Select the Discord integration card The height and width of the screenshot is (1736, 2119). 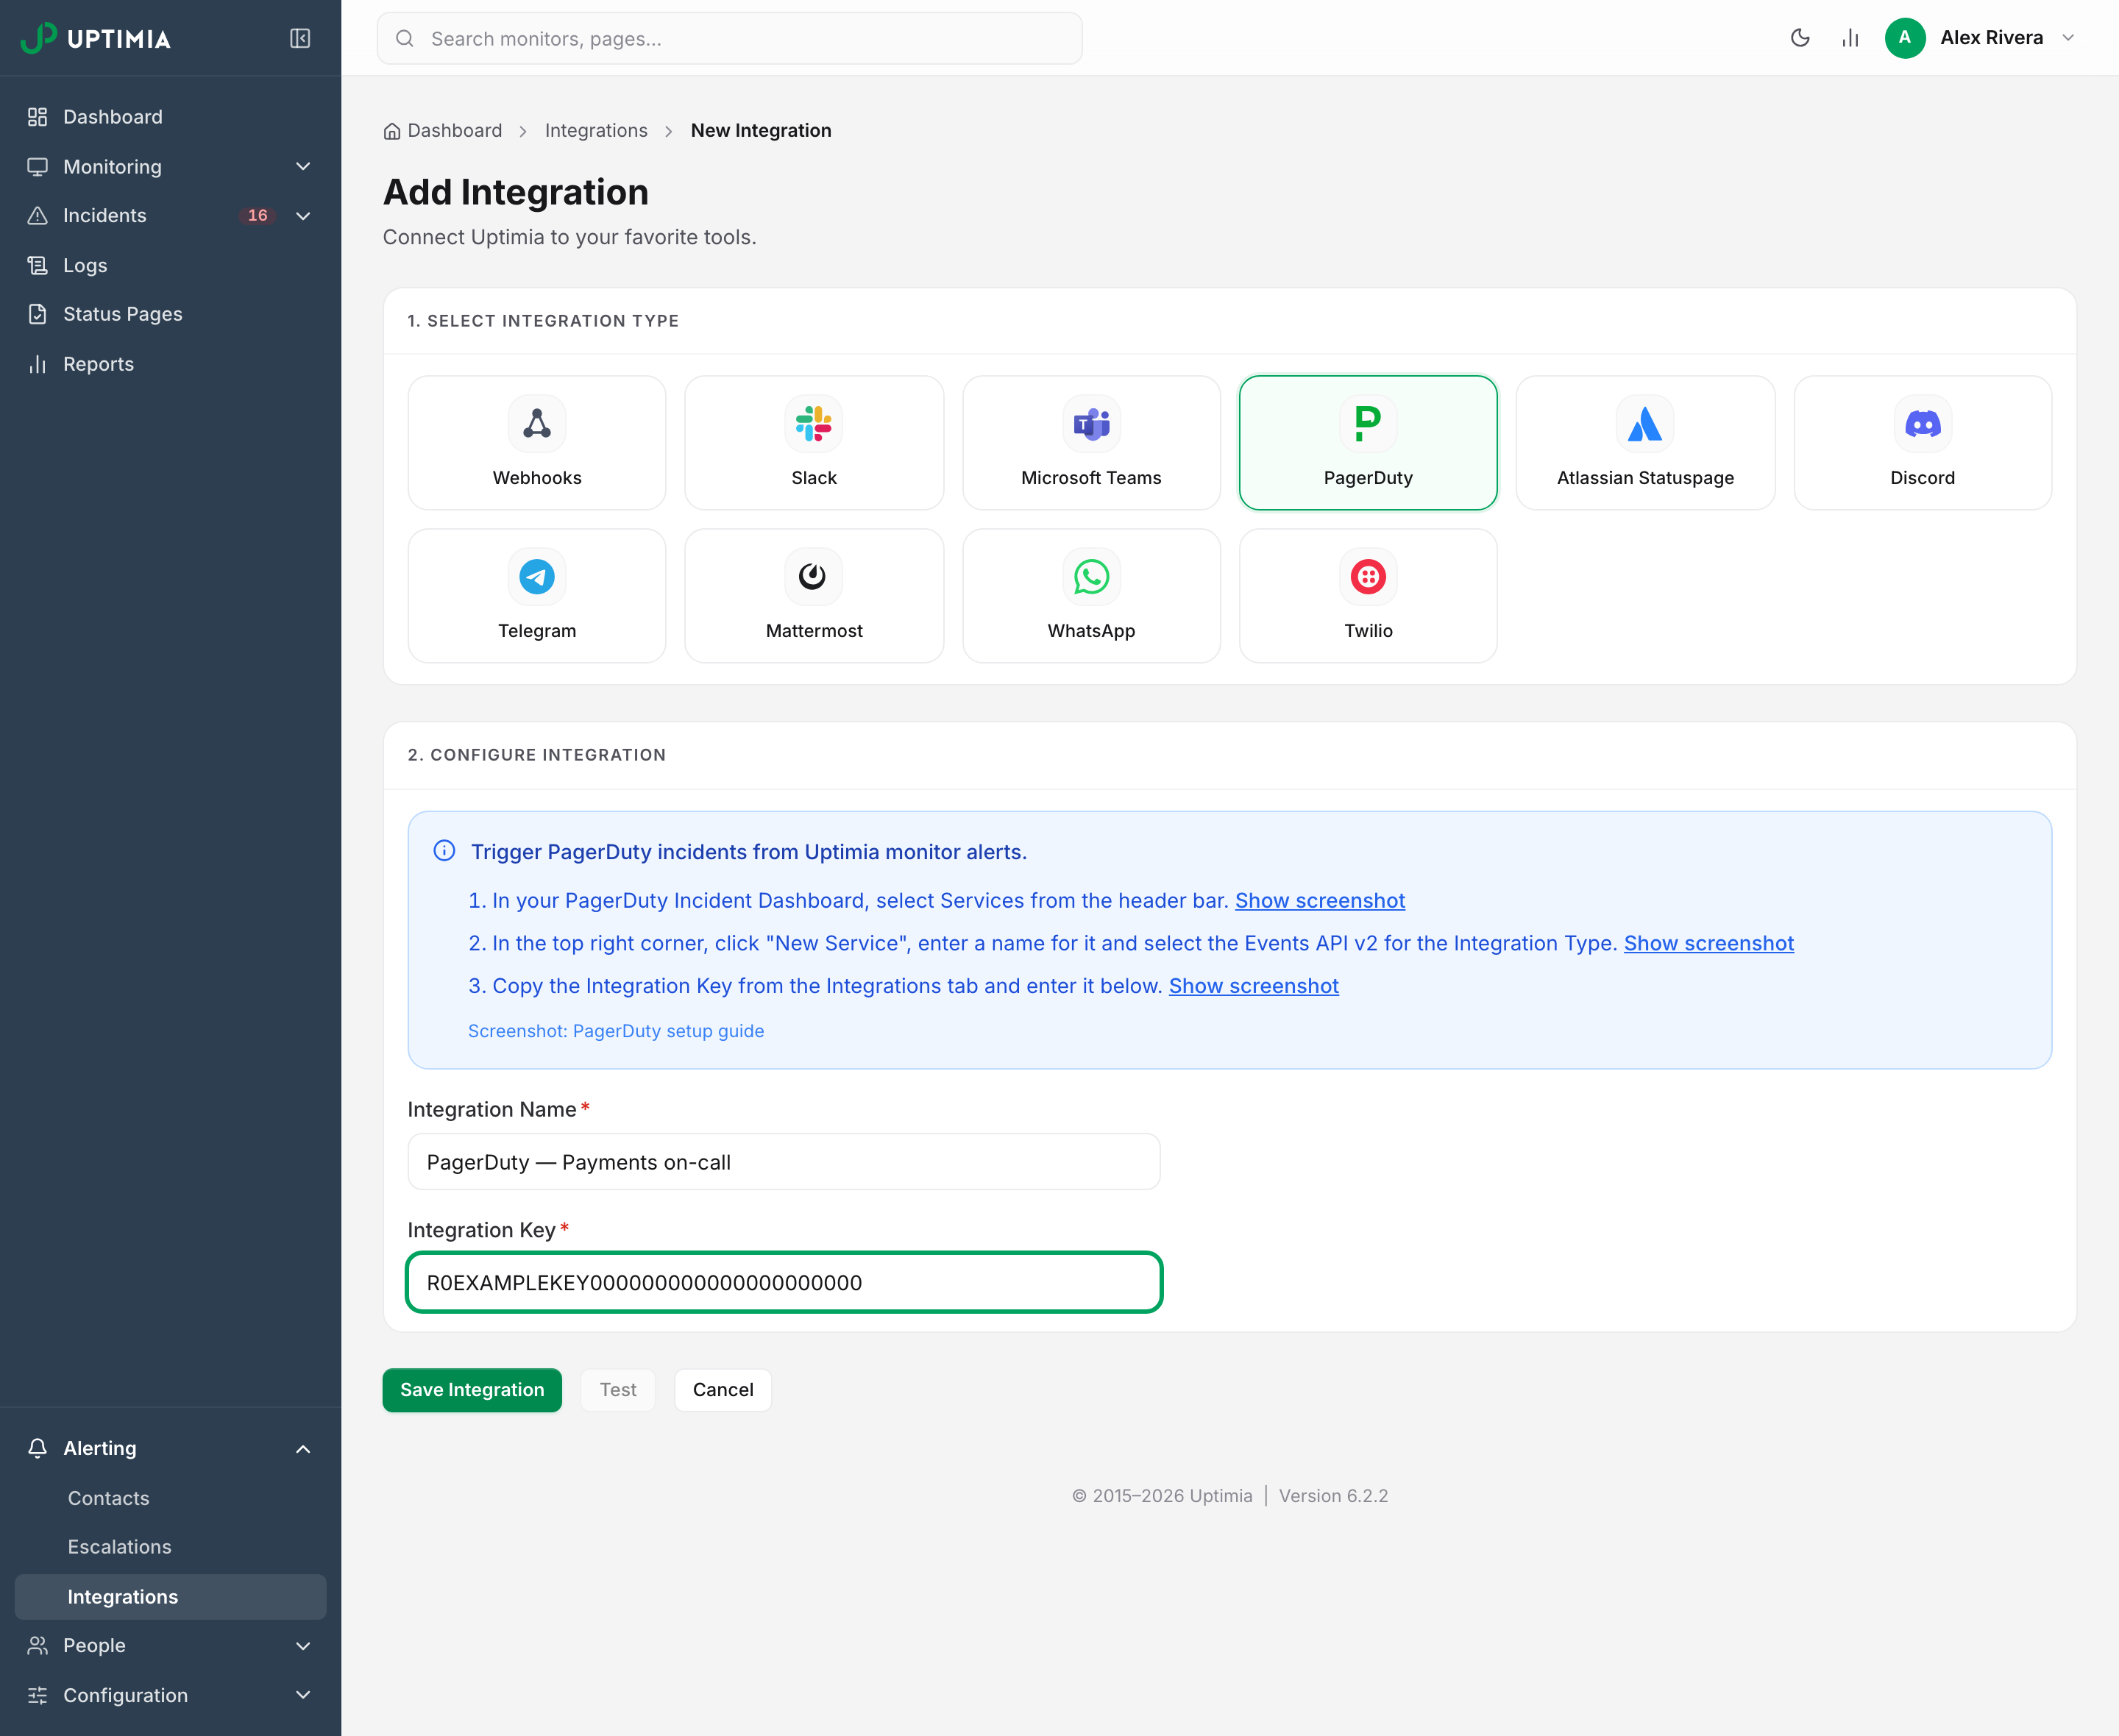[x=1922, y=443]
